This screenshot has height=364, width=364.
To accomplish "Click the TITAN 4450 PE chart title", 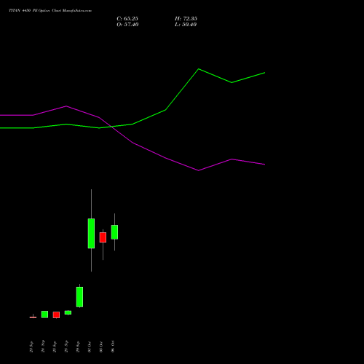I will pos(50,10).
